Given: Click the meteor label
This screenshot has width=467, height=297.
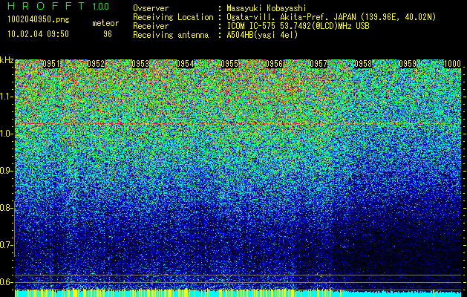Looking at the screenshot, I should click(x=105, y=23).
